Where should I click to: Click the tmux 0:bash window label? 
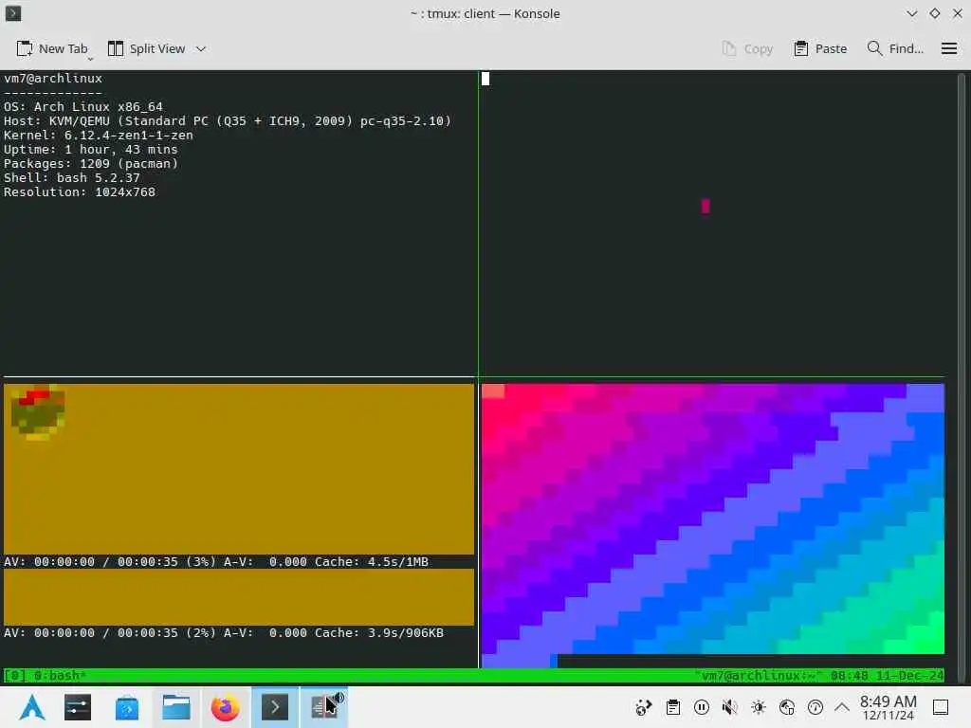pos(60,675)
